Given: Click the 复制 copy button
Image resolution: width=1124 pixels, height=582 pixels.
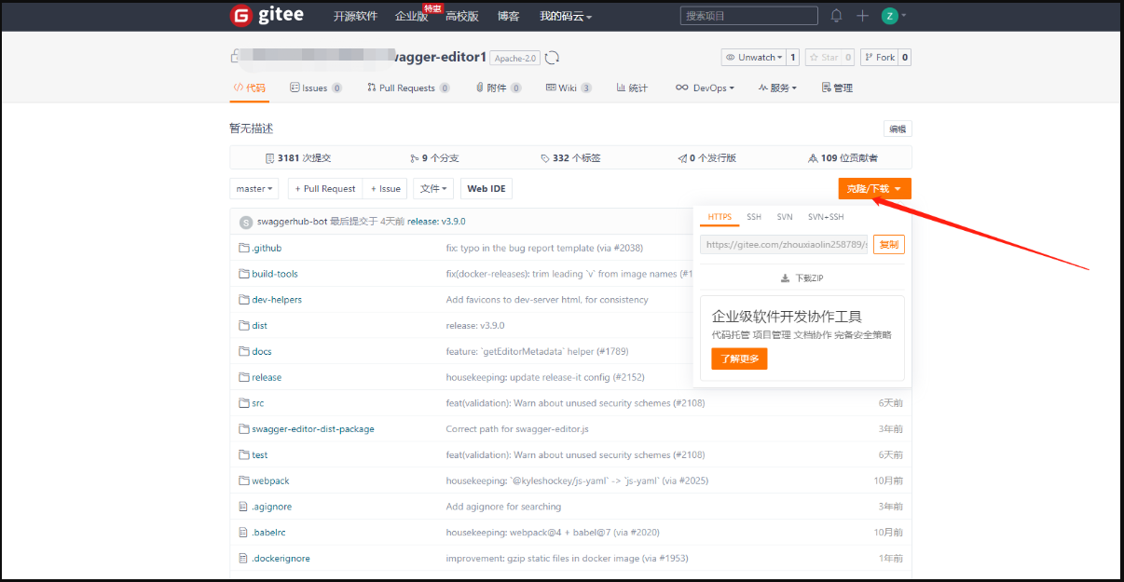Looking at the screenshot, I should tap(889, 245).
